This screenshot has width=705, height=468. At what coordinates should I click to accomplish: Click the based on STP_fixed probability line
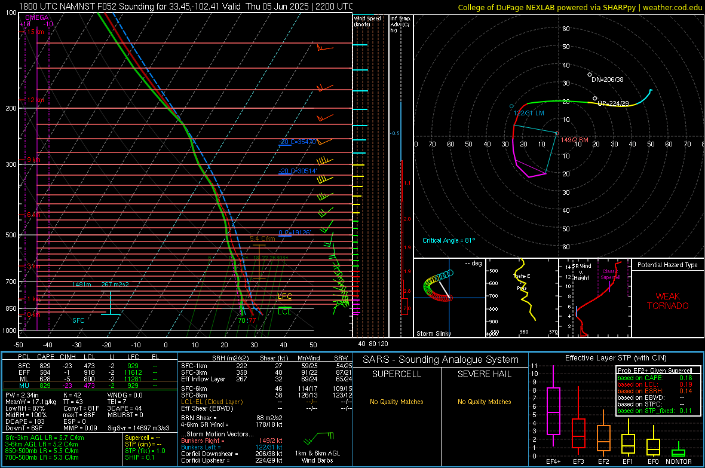point(655,411)
